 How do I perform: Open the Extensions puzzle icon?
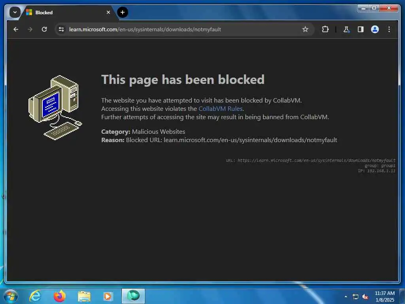tap(325, 29)
